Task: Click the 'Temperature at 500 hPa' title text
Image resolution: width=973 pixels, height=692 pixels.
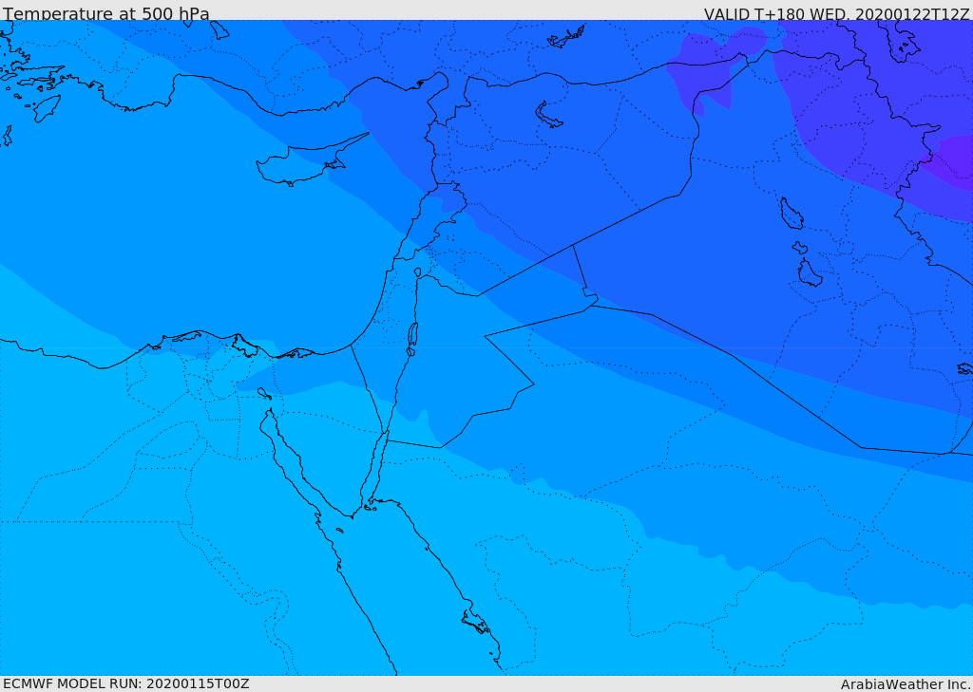Action: (106, 13)
